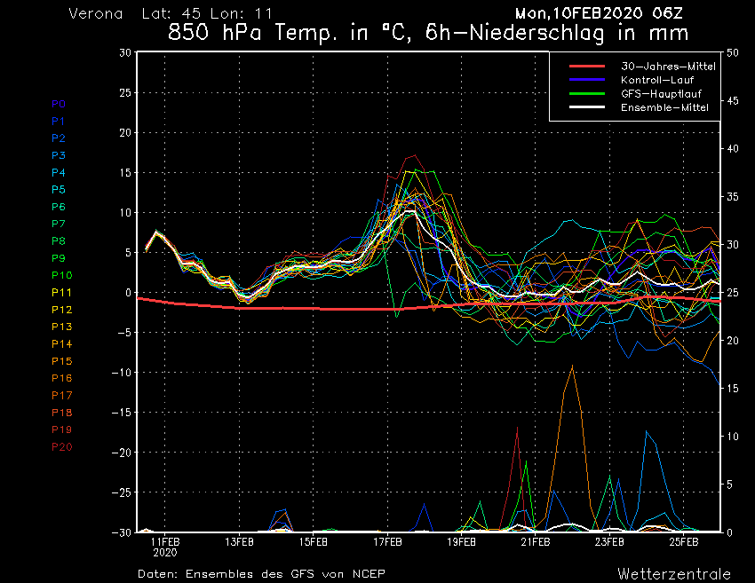Click the 19FEB date axis label
Image resolution: width=755 pixels, height=583 pixels.
click(x=462, y=542)
